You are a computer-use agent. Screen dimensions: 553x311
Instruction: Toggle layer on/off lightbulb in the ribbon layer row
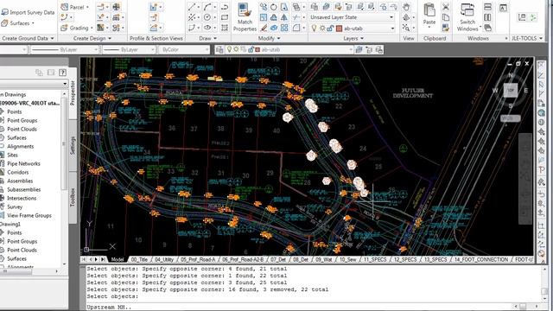click(314, 29)
